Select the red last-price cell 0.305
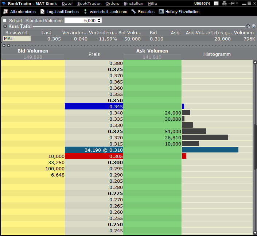 94,156
